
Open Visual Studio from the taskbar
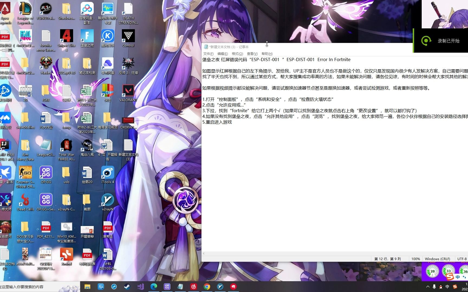tap(140, 287)
